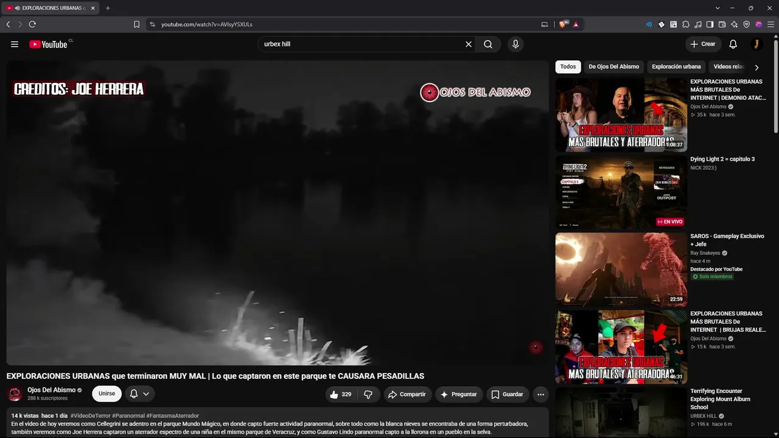Image resolution: width=779 pixels, height=438 pixels.
Task: Open the Ojos Del Abismo channel avatar
Action: (15, 394)
